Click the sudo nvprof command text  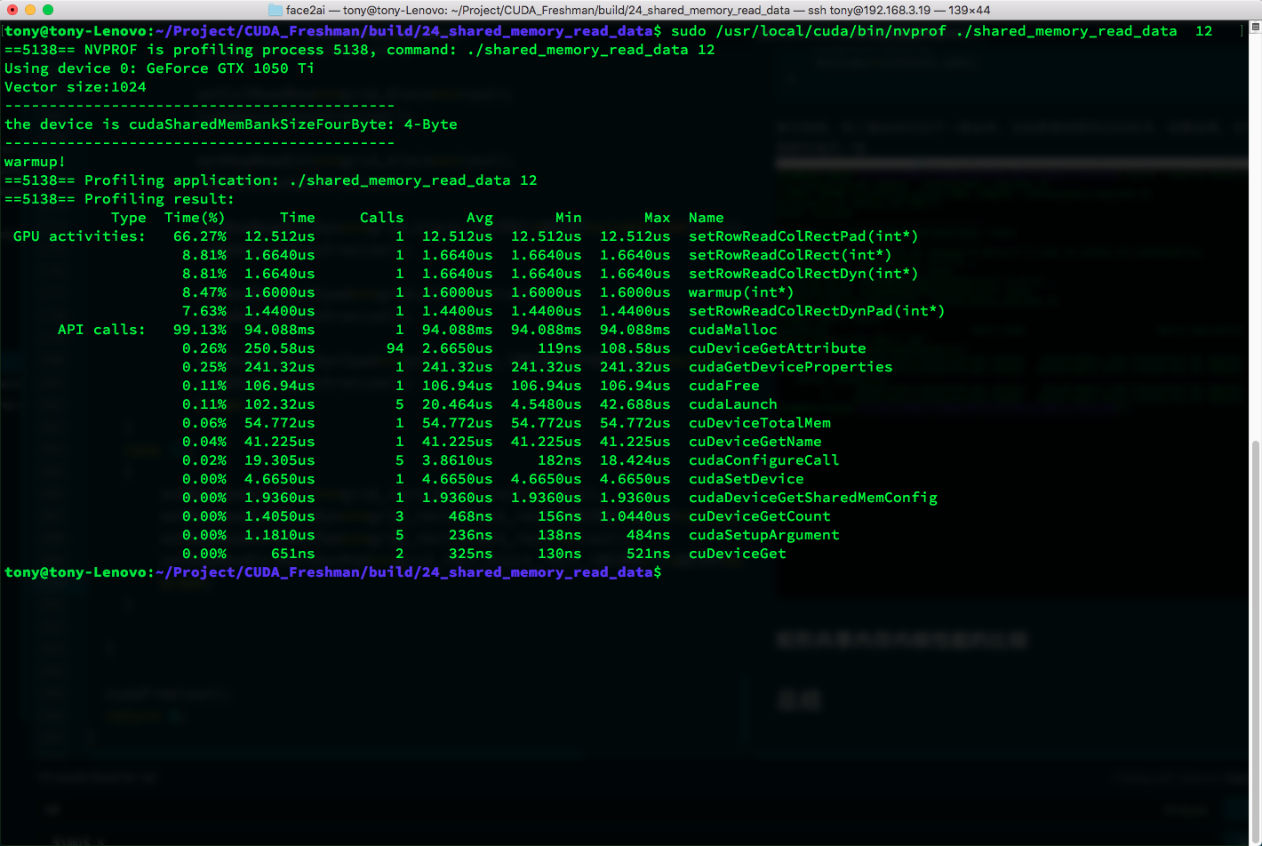click(x=941, y=31)
